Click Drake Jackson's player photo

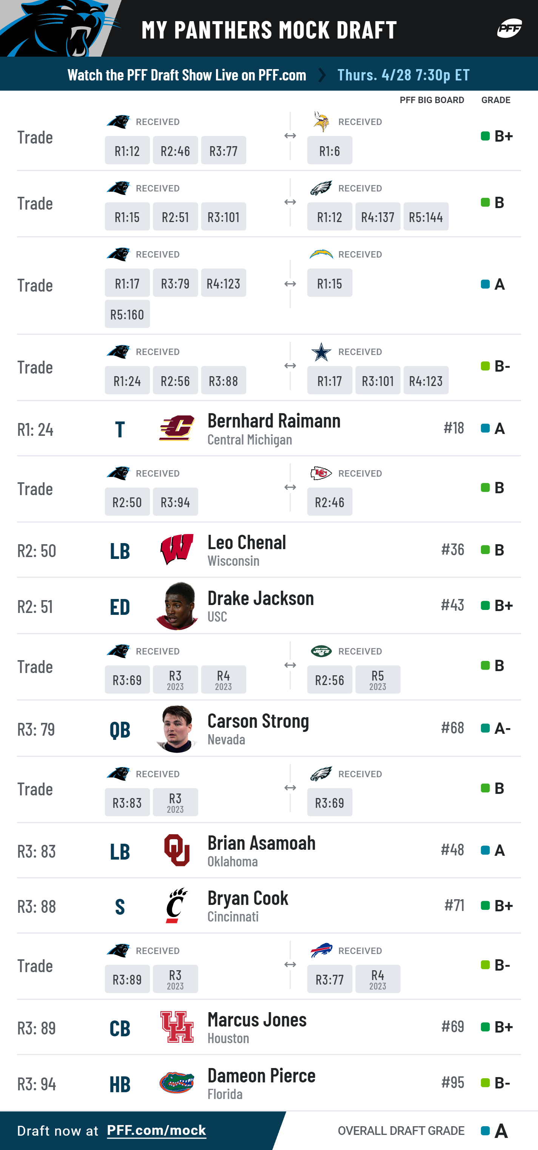tap(177, 606)
